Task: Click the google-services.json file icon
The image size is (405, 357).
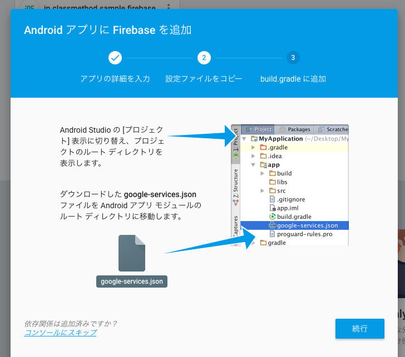Action: (132, 253)
